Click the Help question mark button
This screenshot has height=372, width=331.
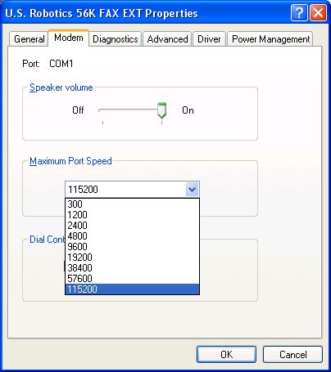pos(299,12)
